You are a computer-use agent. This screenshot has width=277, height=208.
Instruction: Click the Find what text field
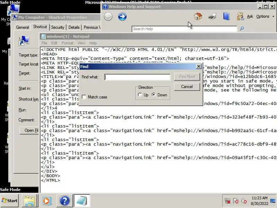click(137, 77)
